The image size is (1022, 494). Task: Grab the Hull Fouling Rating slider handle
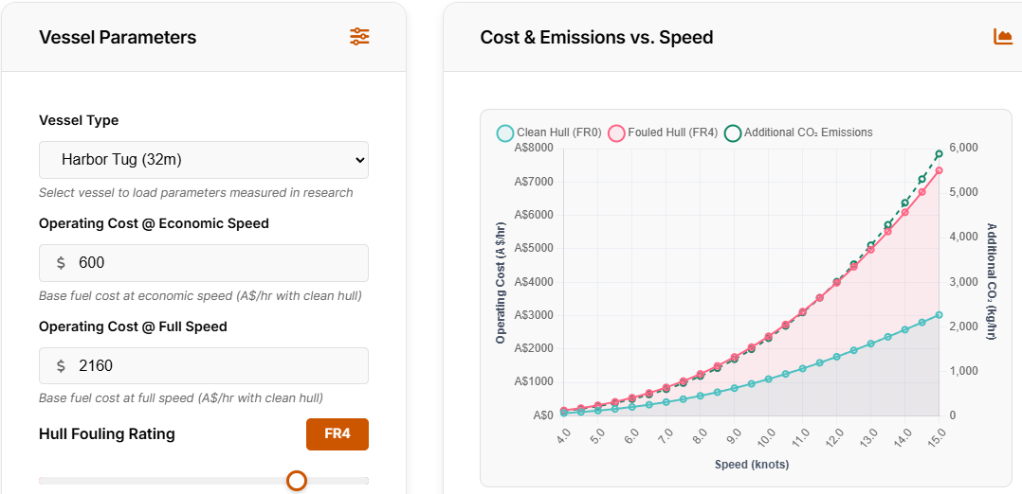click(297, 481)
